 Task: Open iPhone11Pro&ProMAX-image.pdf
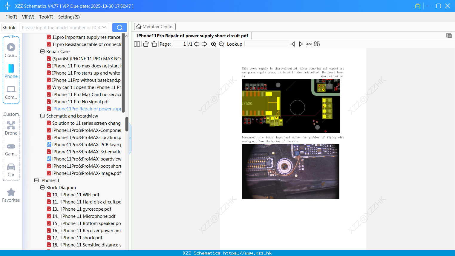[84, 173]
